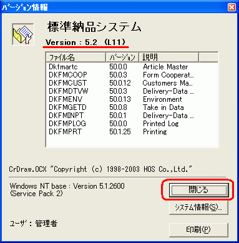Click version value 50.0.13
The width and height of the screenshot is (239, 243).
[120, 99]
